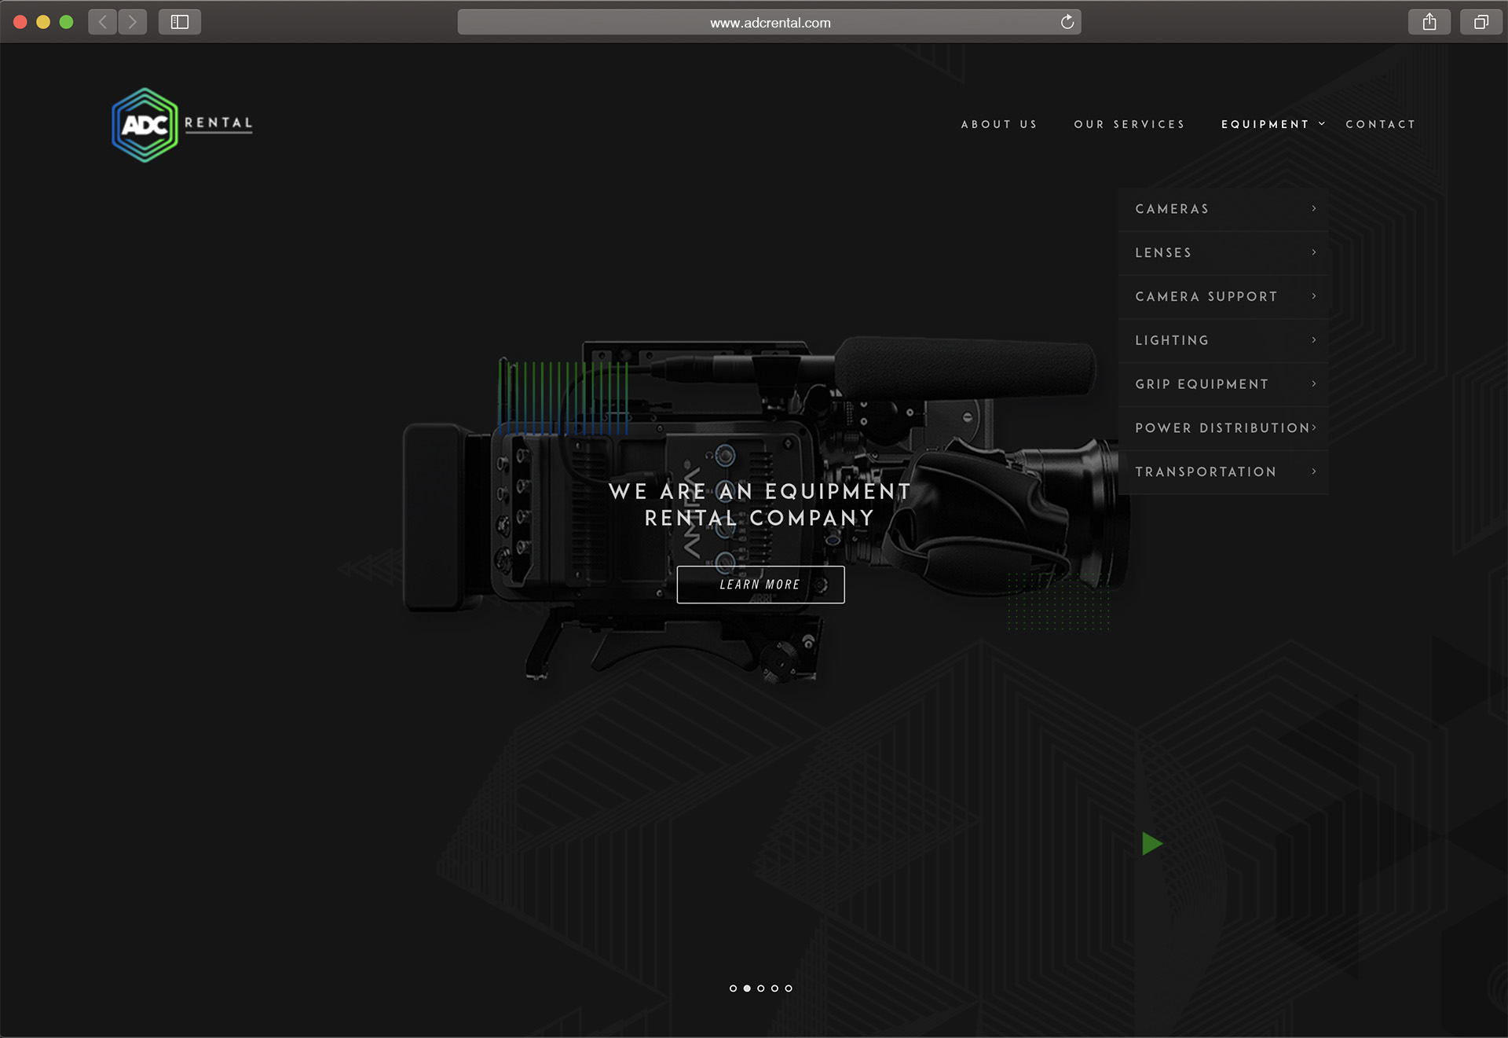1508x1038 pixels.
Task: Open the Lenses menu entry
Action: point(1163,253)
